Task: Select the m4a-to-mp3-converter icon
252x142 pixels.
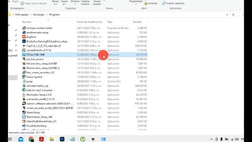Action: point(24,90)
